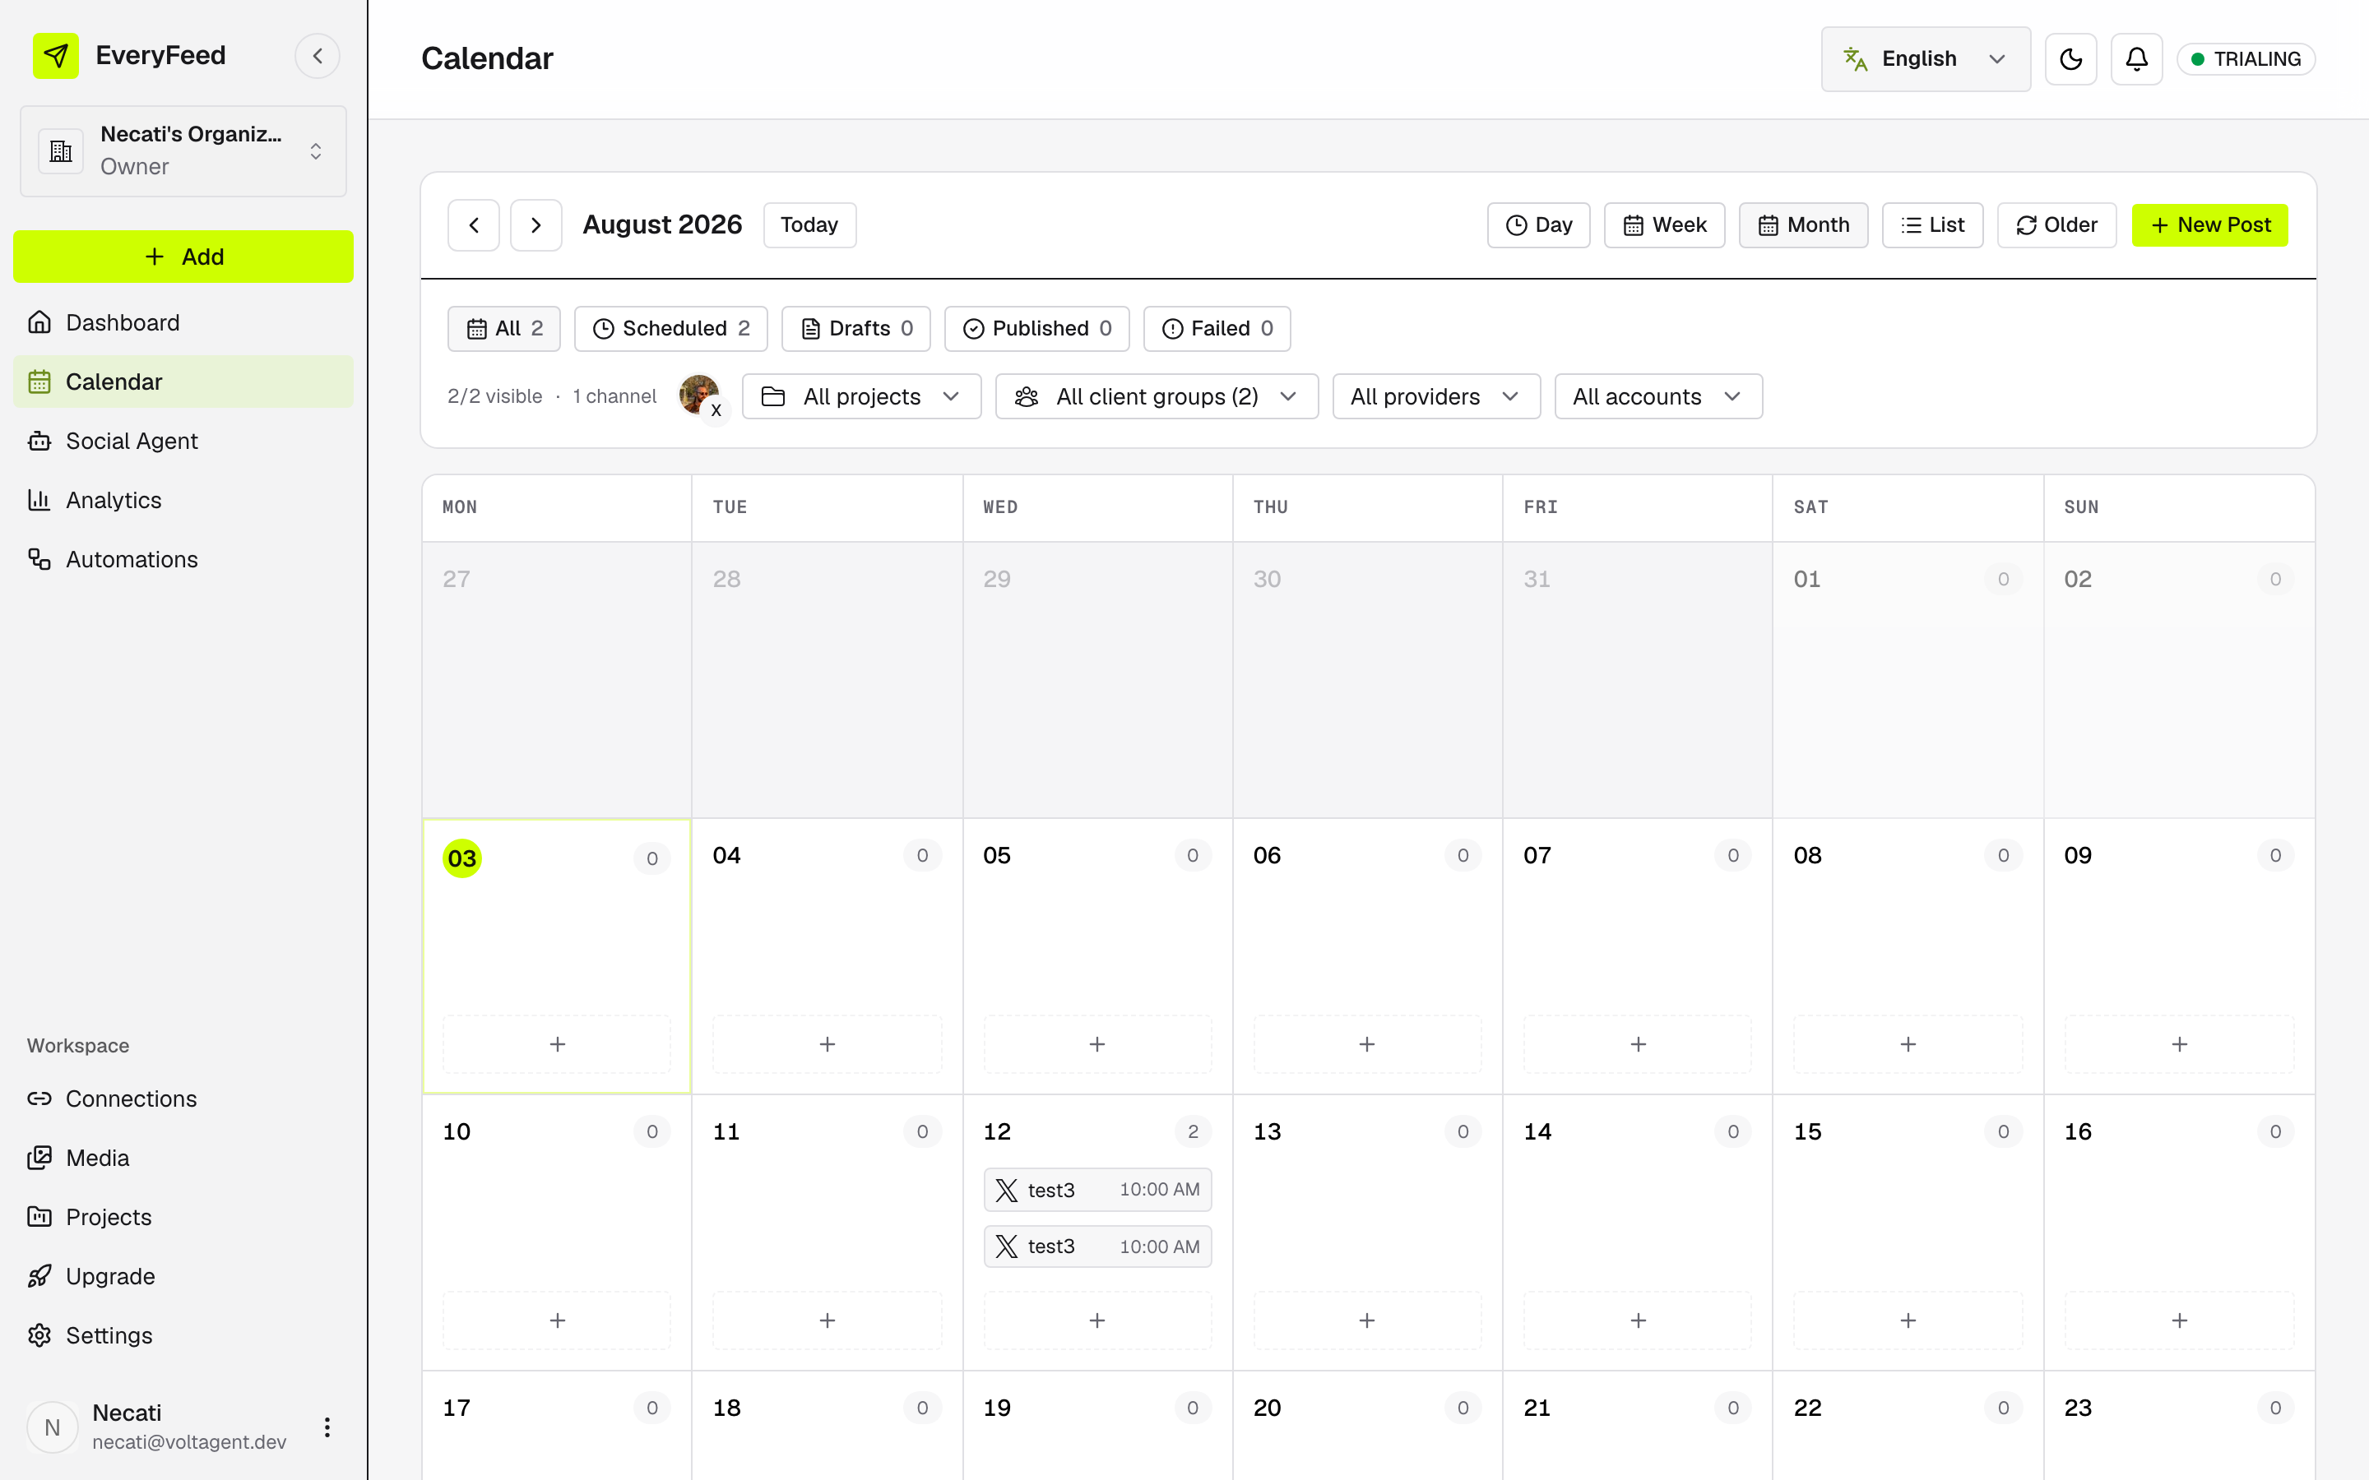Open Connections in workspace section

[183, 1098]
